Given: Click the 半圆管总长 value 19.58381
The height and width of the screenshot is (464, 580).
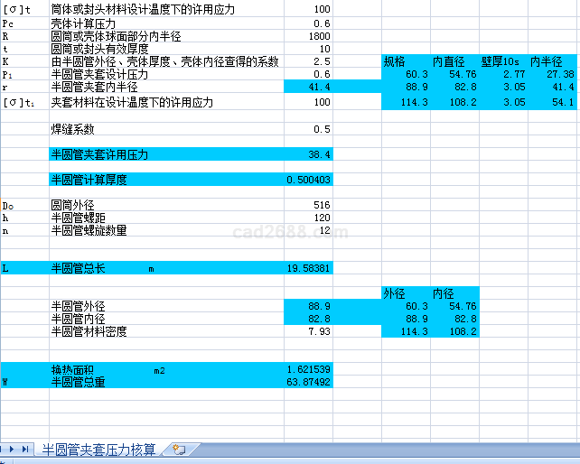Looking at the screenshot, I should click(x=308, y=268).
